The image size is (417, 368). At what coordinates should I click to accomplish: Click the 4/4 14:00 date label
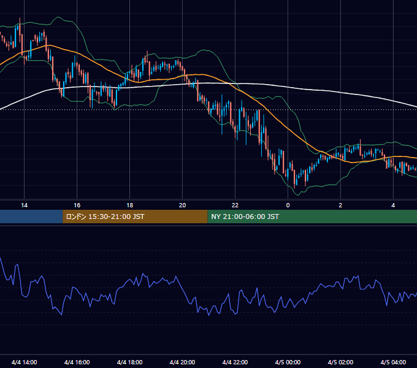click(24, 362)
